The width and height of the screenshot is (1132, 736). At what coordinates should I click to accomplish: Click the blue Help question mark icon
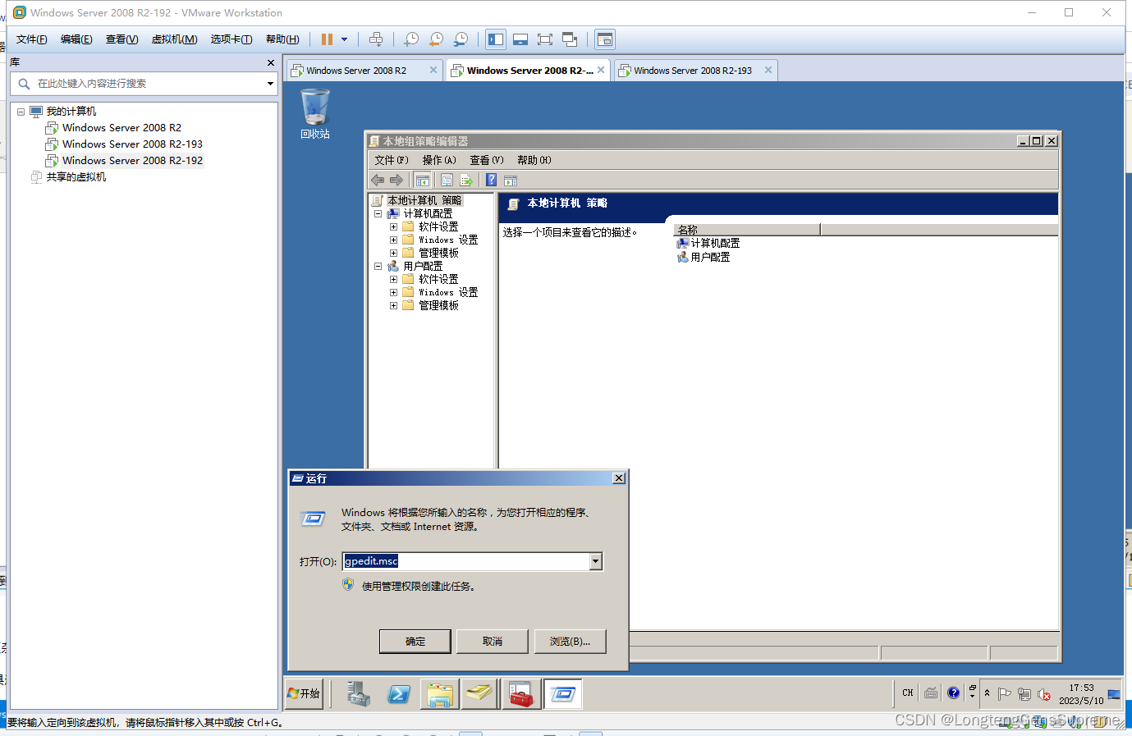(x=491, y=181)
